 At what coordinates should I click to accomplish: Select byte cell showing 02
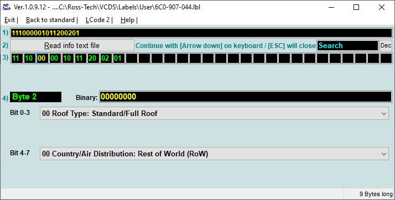106,59
